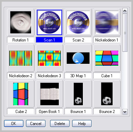Click the 'Nickelodeon 1' label

coord(107,40)
